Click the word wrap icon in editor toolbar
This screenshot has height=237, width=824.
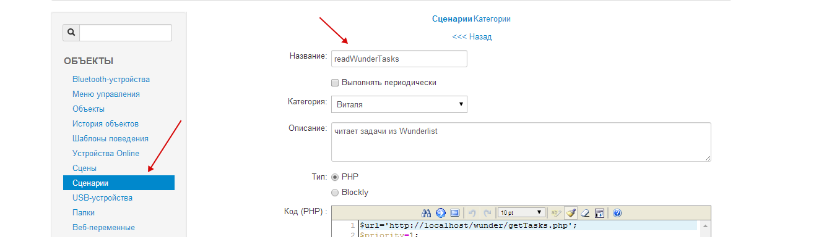(x=599, y=213)
